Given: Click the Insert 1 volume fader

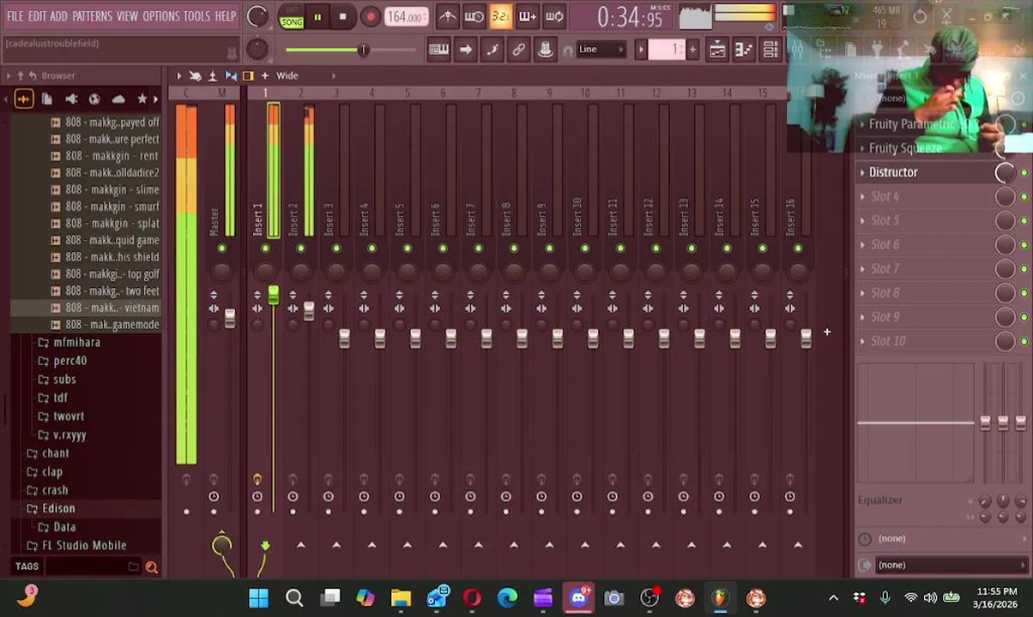Looking at the screenshot, I should point(273,297).
